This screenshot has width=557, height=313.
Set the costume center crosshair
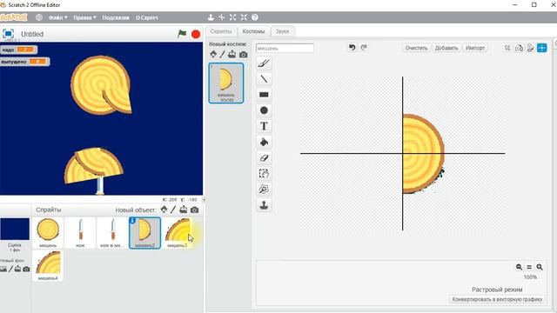(x=542, y=48)
